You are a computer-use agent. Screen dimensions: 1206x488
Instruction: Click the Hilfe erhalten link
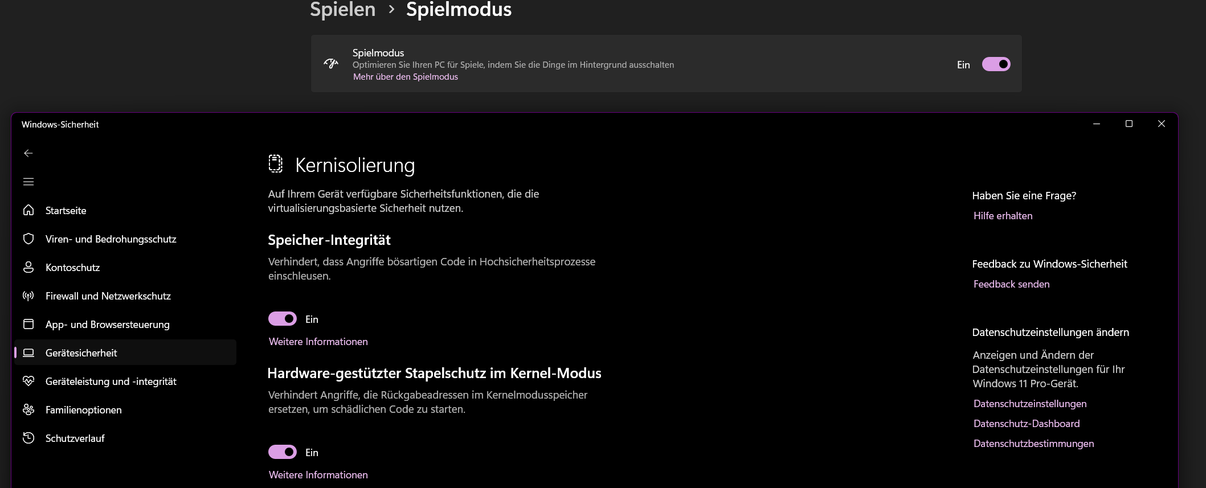[1003, 216]
